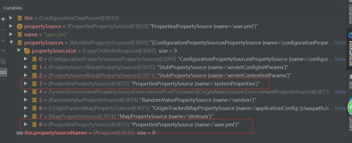The image size is (352, 143).
Task: Click the Remove Watch minus icon
Action: [3, 30]
